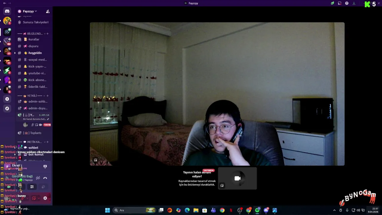The image size is (382, 215).
Task: Open the hoşgeldin channel
Action: tap(33, 53)
